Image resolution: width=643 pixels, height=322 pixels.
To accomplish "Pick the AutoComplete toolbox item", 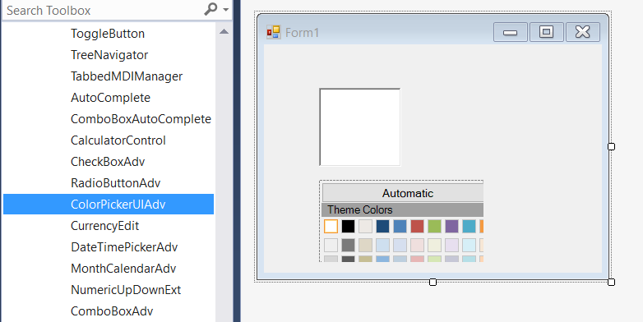I will (110, 98).
